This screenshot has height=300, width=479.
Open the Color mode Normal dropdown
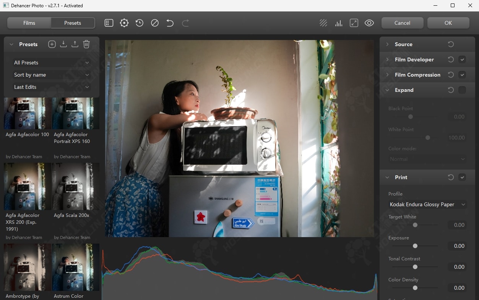pyautogui.click(x=427, y=159)
